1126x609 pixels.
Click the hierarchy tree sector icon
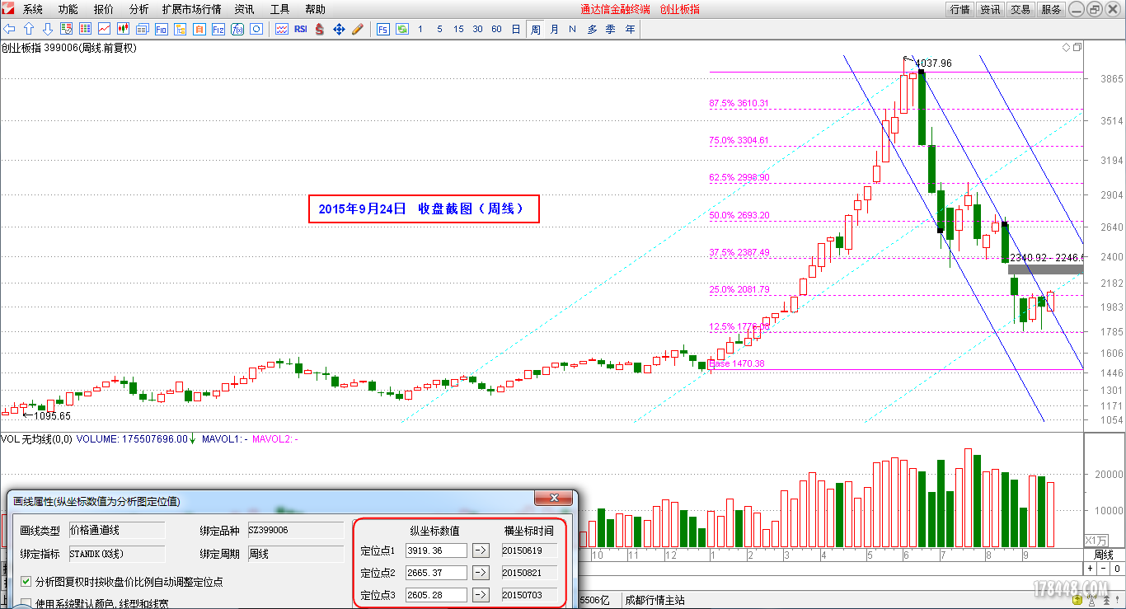click(180, 29)
